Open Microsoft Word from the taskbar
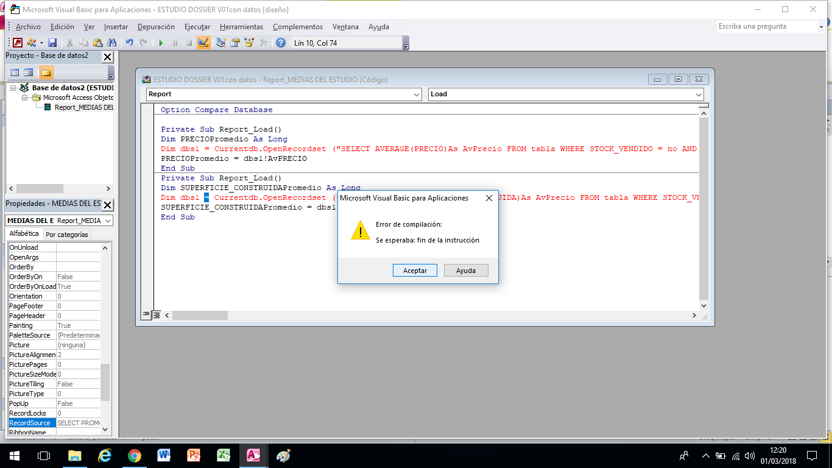Screen dimensions: 832x468 coord(164,456)
